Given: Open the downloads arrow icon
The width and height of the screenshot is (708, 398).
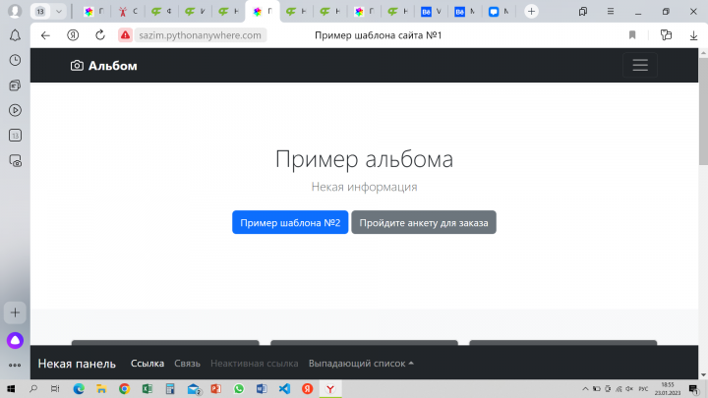Looking at the screenshot, I should click(693, 35).
